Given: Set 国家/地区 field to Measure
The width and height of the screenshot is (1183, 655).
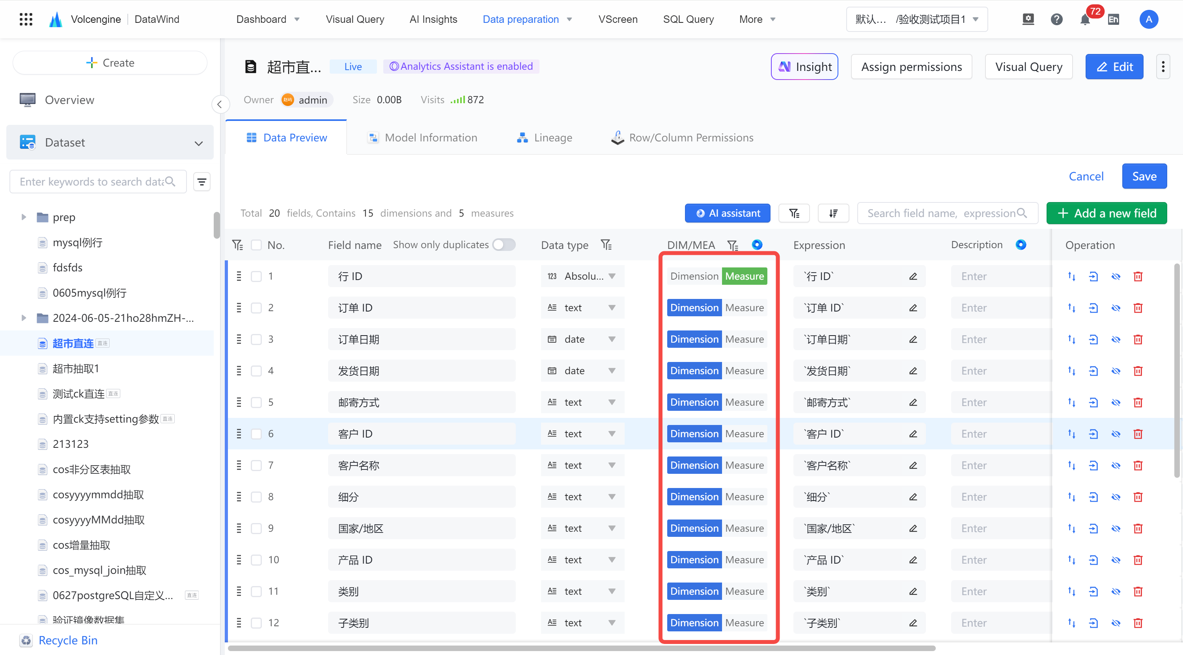Looking at the screenshot, I should click(745, 529).
